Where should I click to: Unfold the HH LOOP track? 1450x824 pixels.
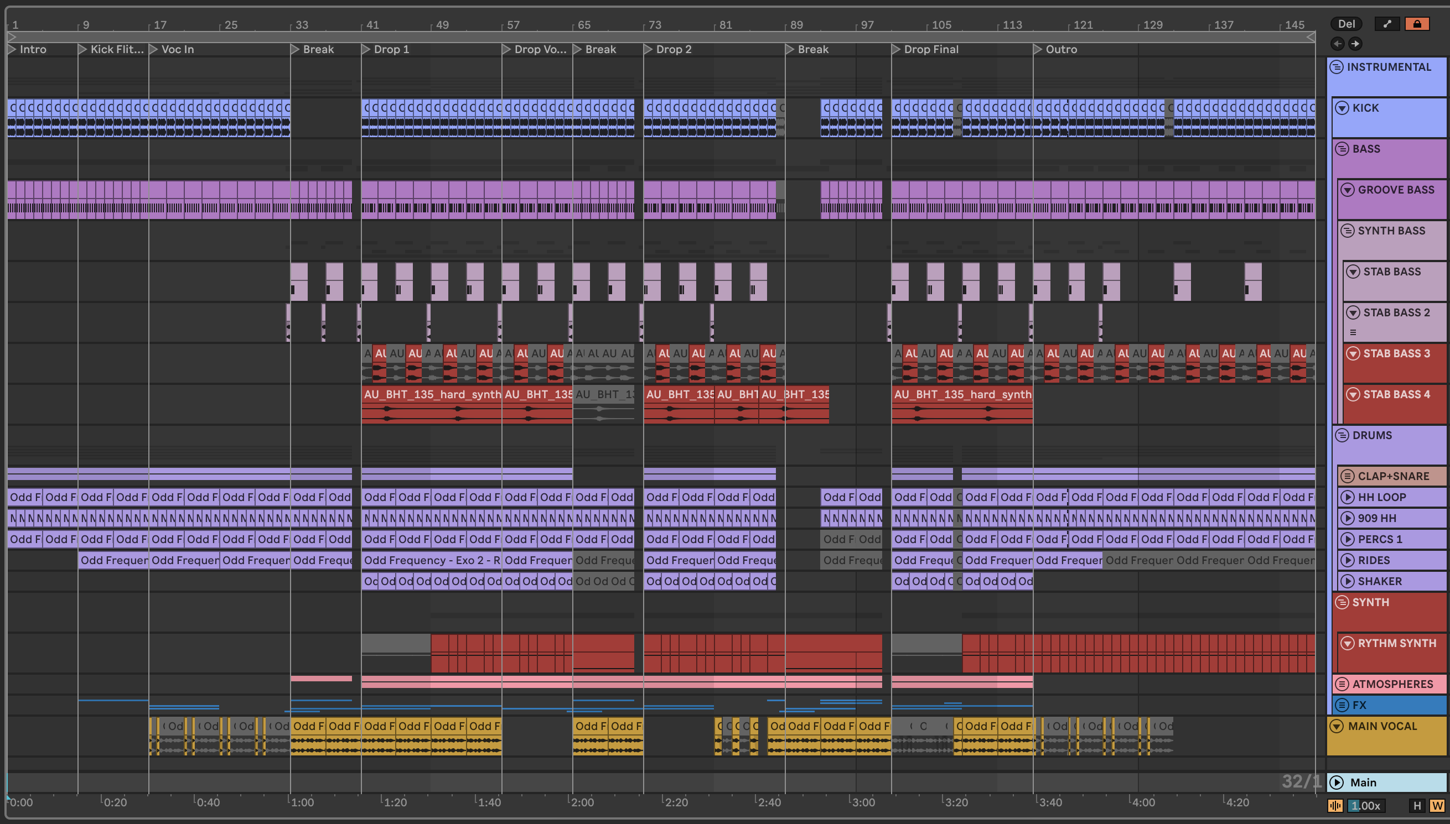tap(1347, 498)
